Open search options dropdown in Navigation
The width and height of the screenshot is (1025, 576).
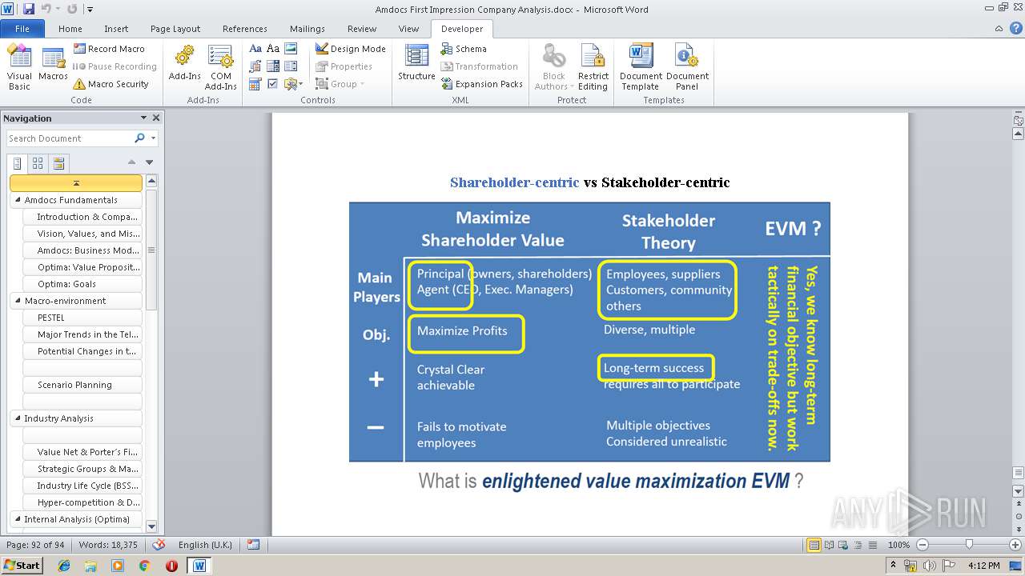click(152, 138)
